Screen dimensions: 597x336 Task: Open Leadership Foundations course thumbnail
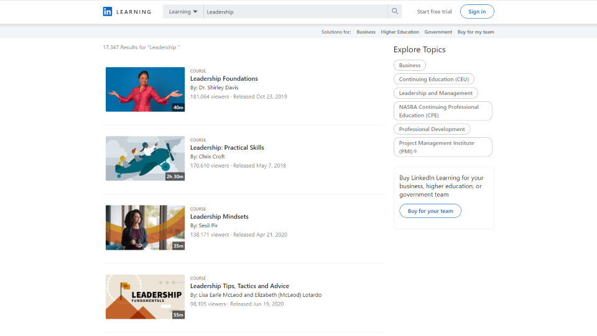tap(145, 89)
